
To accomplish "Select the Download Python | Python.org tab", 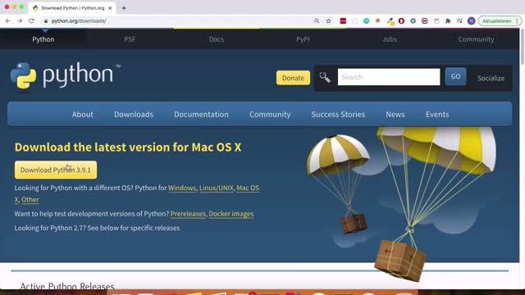I will pos(72,7).
